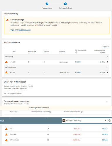This screenshot has height=146, width=112.
Task: Expand the version code 5 APK row
Action: coord(11,62)
